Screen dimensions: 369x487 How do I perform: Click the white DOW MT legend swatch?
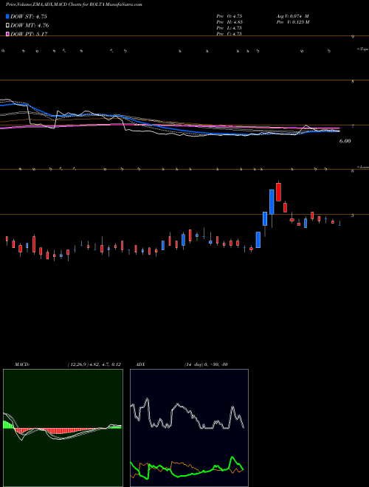pyautogui.click(x=8, y=25)
